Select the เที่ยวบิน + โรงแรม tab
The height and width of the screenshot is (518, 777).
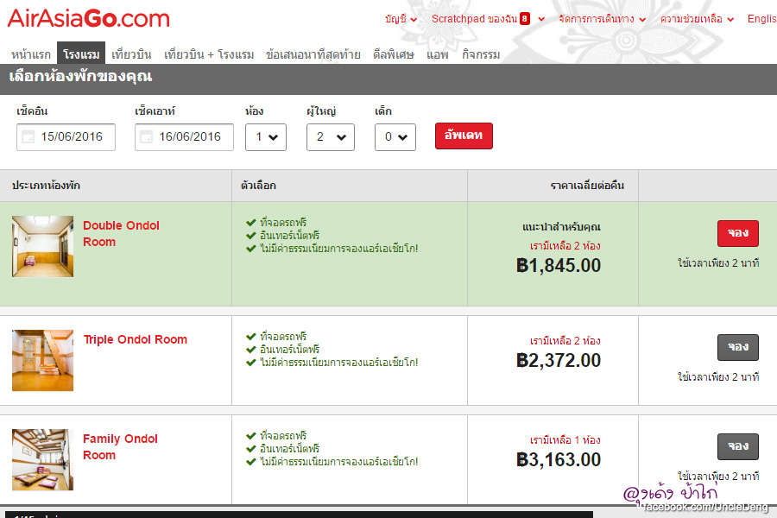[209, 54]
